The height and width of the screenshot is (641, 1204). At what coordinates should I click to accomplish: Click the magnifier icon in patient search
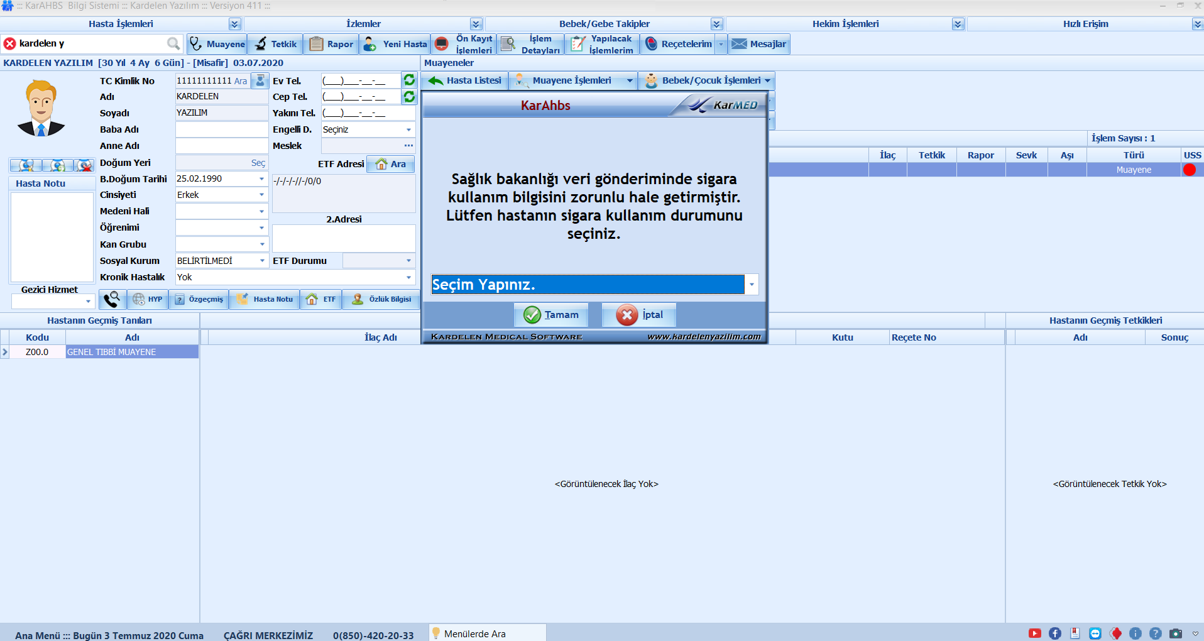[173, 43]
